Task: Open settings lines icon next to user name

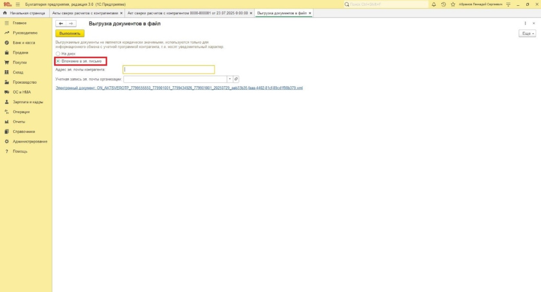Action: [x=508, y=4]
